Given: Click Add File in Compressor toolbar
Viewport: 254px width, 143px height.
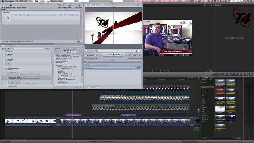Looking at the screenshot, I should click(3, 6).
